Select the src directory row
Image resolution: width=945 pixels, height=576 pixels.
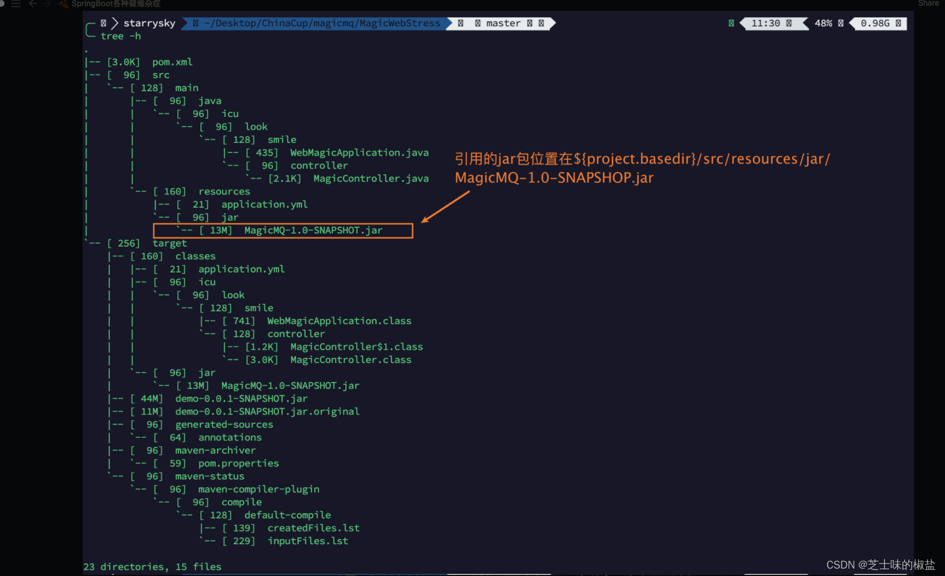[127, 75]
